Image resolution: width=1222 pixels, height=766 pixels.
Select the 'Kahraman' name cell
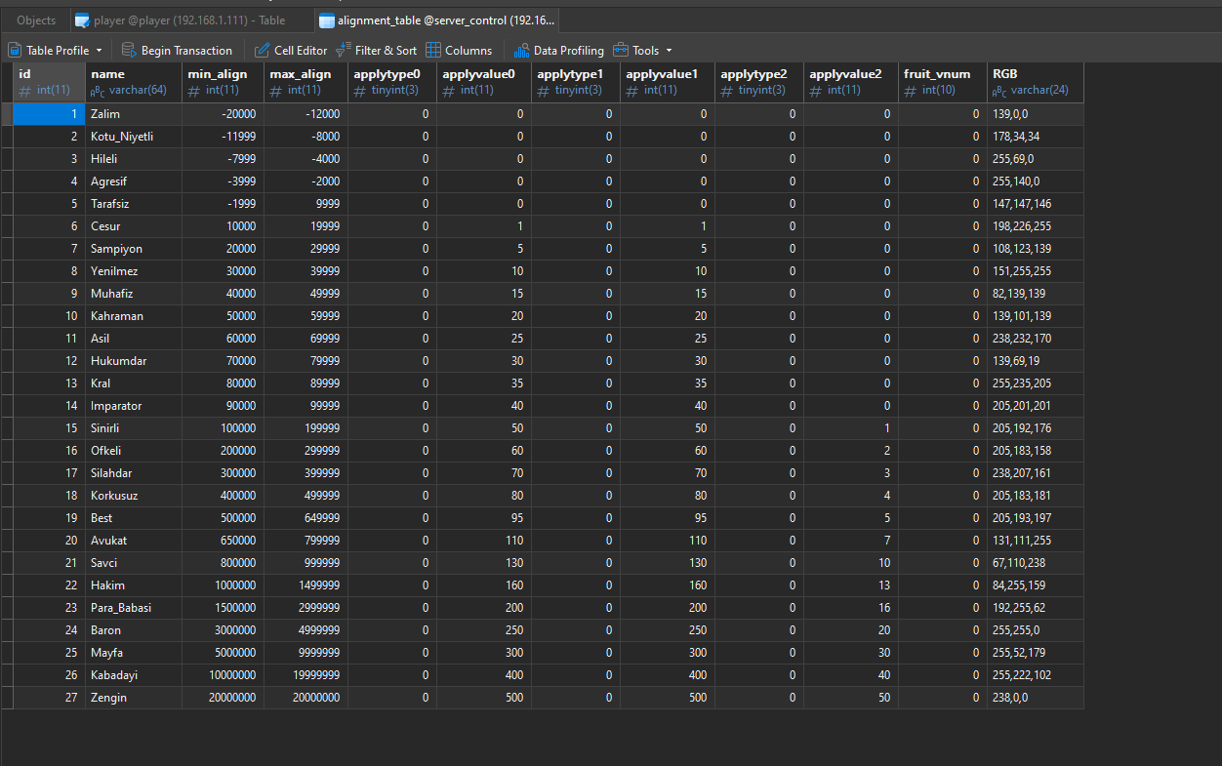point(134,316)
